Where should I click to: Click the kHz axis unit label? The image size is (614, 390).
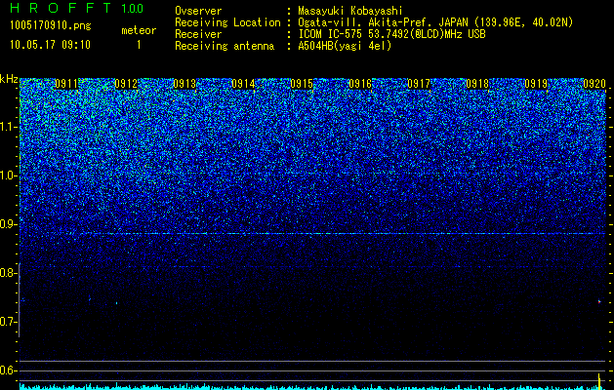click(9, 79)
